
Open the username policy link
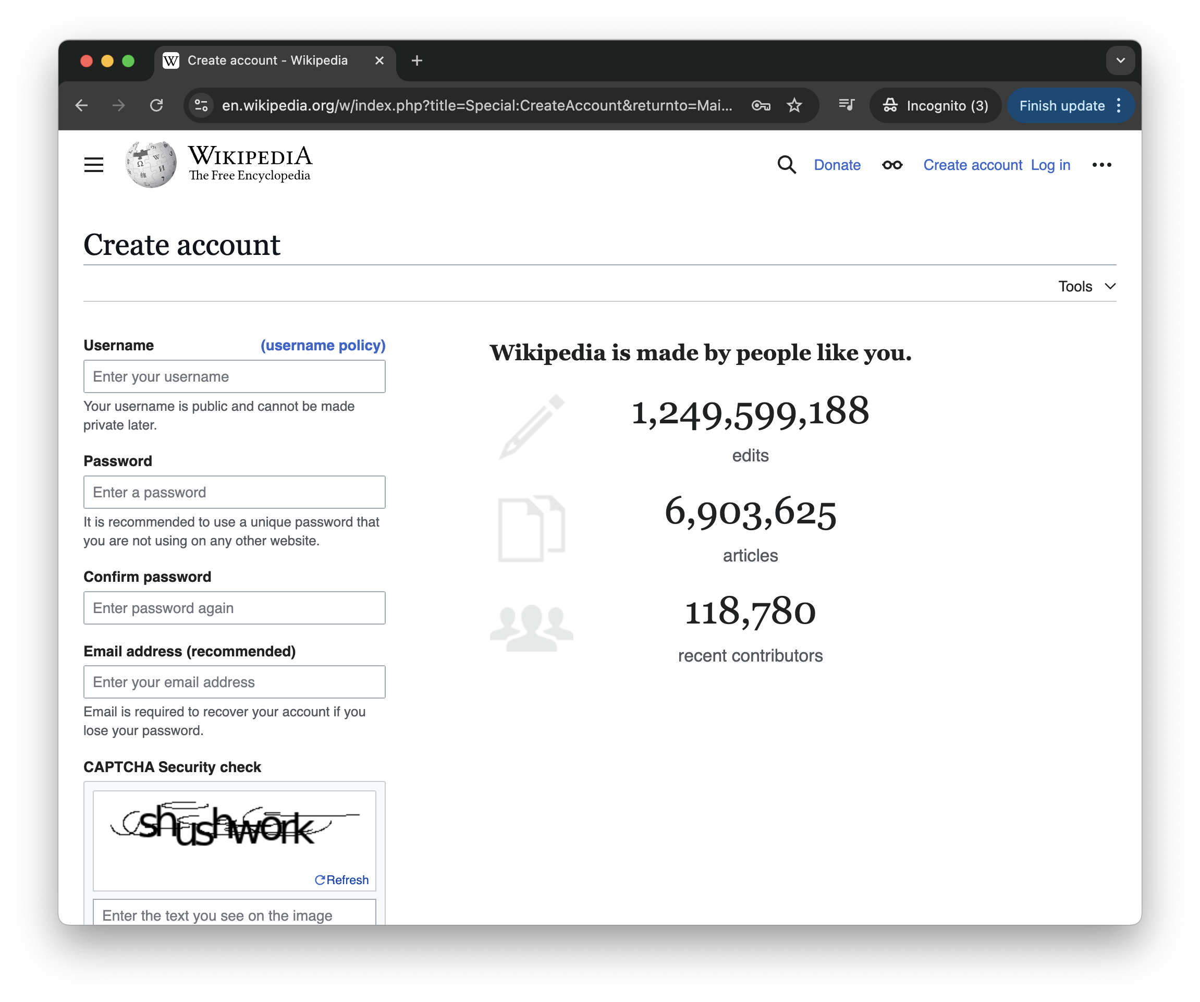(323, 345)
